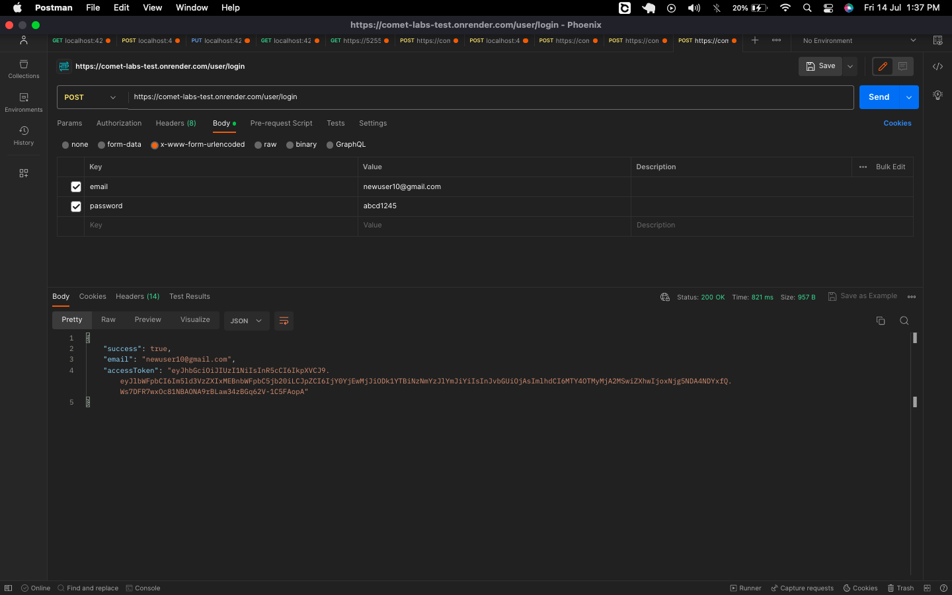The height and width of the screenshot is (595, 952).
Task: Switch to the Authorization tab
Action: pyautogui.click(x=119, y=124)
